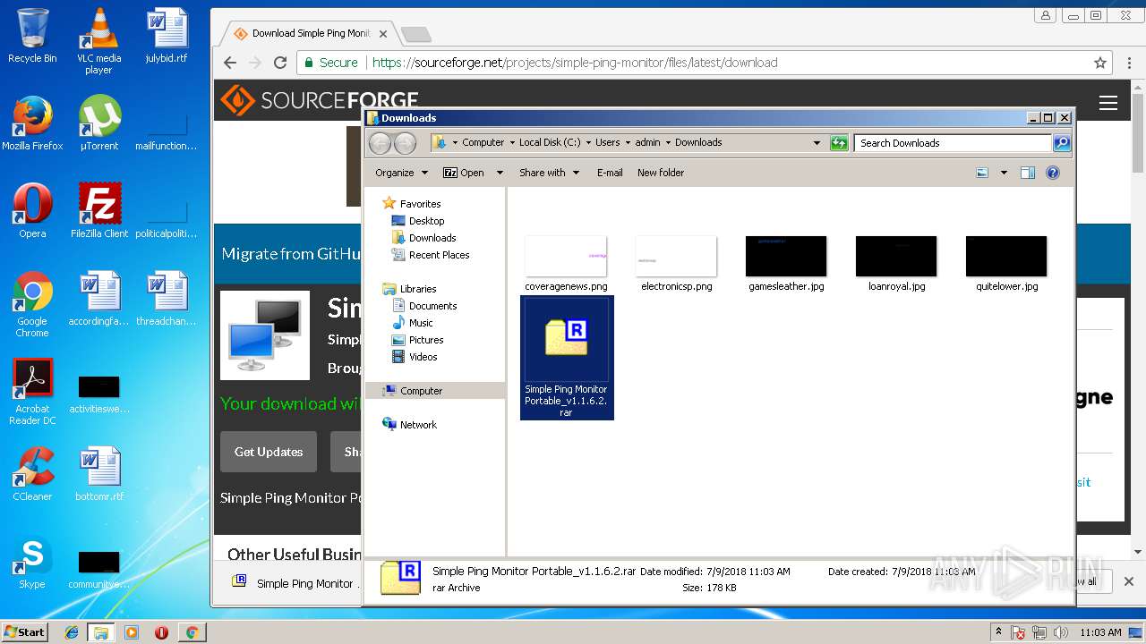
Task: Expand view options dropdown arrow
Action: point(1004,173)
